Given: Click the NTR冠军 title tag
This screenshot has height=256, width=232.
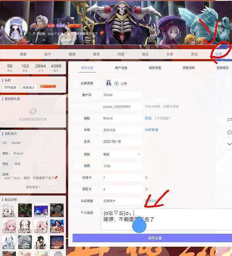Looking at the screenshot, I should 10,87.
